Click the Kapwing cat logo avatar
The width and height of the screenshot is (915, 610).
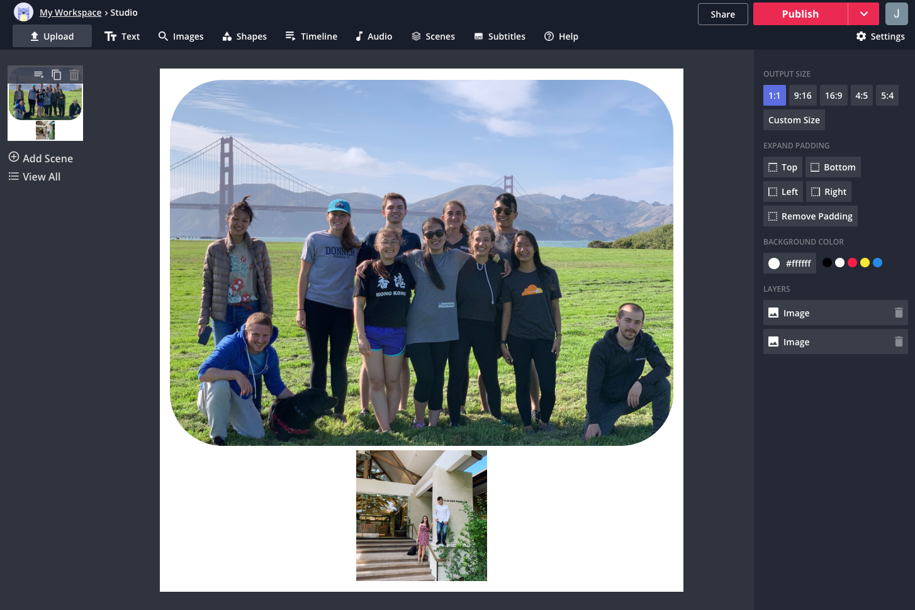[x=23, y=12]
